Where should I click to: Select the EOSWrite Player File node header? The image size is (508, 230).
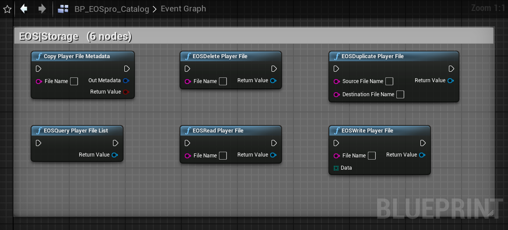tap(379, 131)
